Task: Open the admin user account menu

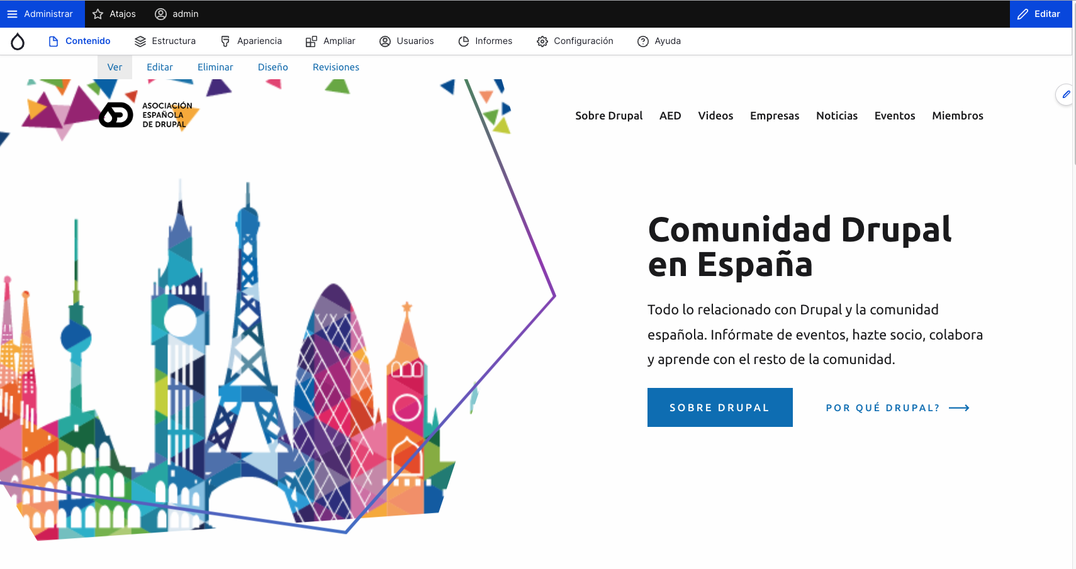Action: click(177, 14)
